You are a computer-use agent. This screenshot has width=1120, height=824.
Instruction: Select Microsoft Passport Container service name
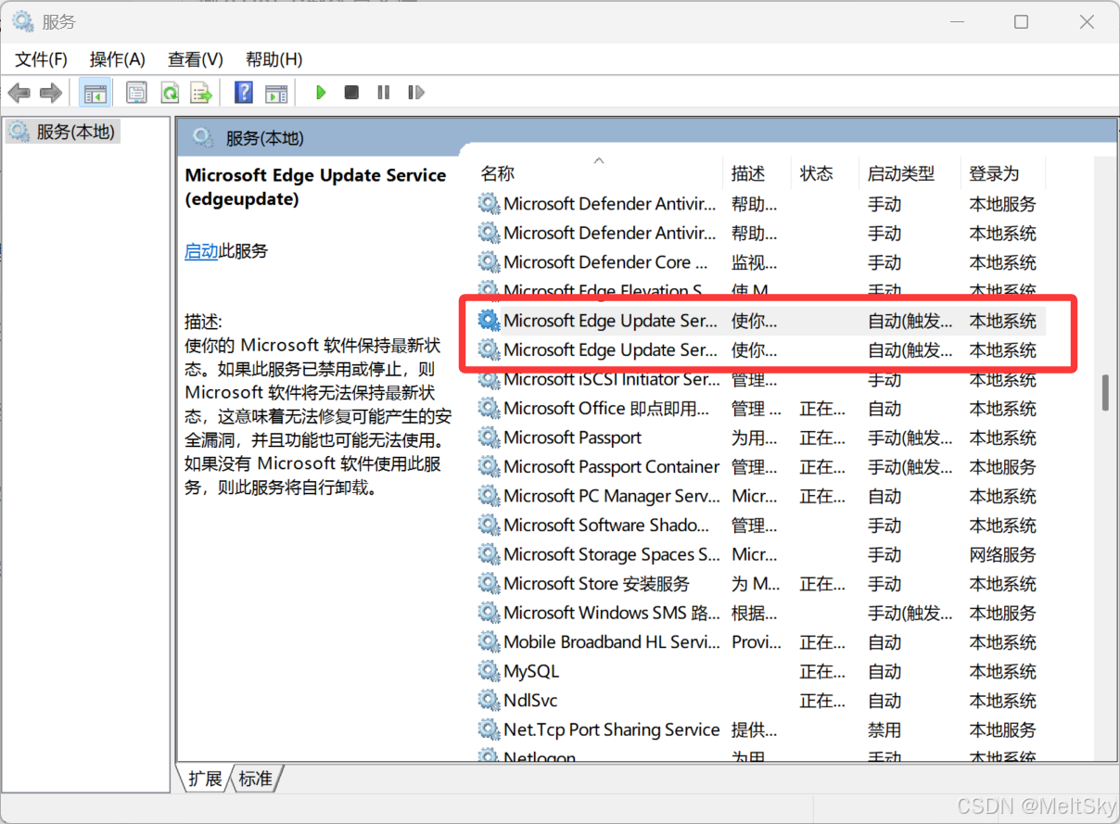[x=611, y=466]
